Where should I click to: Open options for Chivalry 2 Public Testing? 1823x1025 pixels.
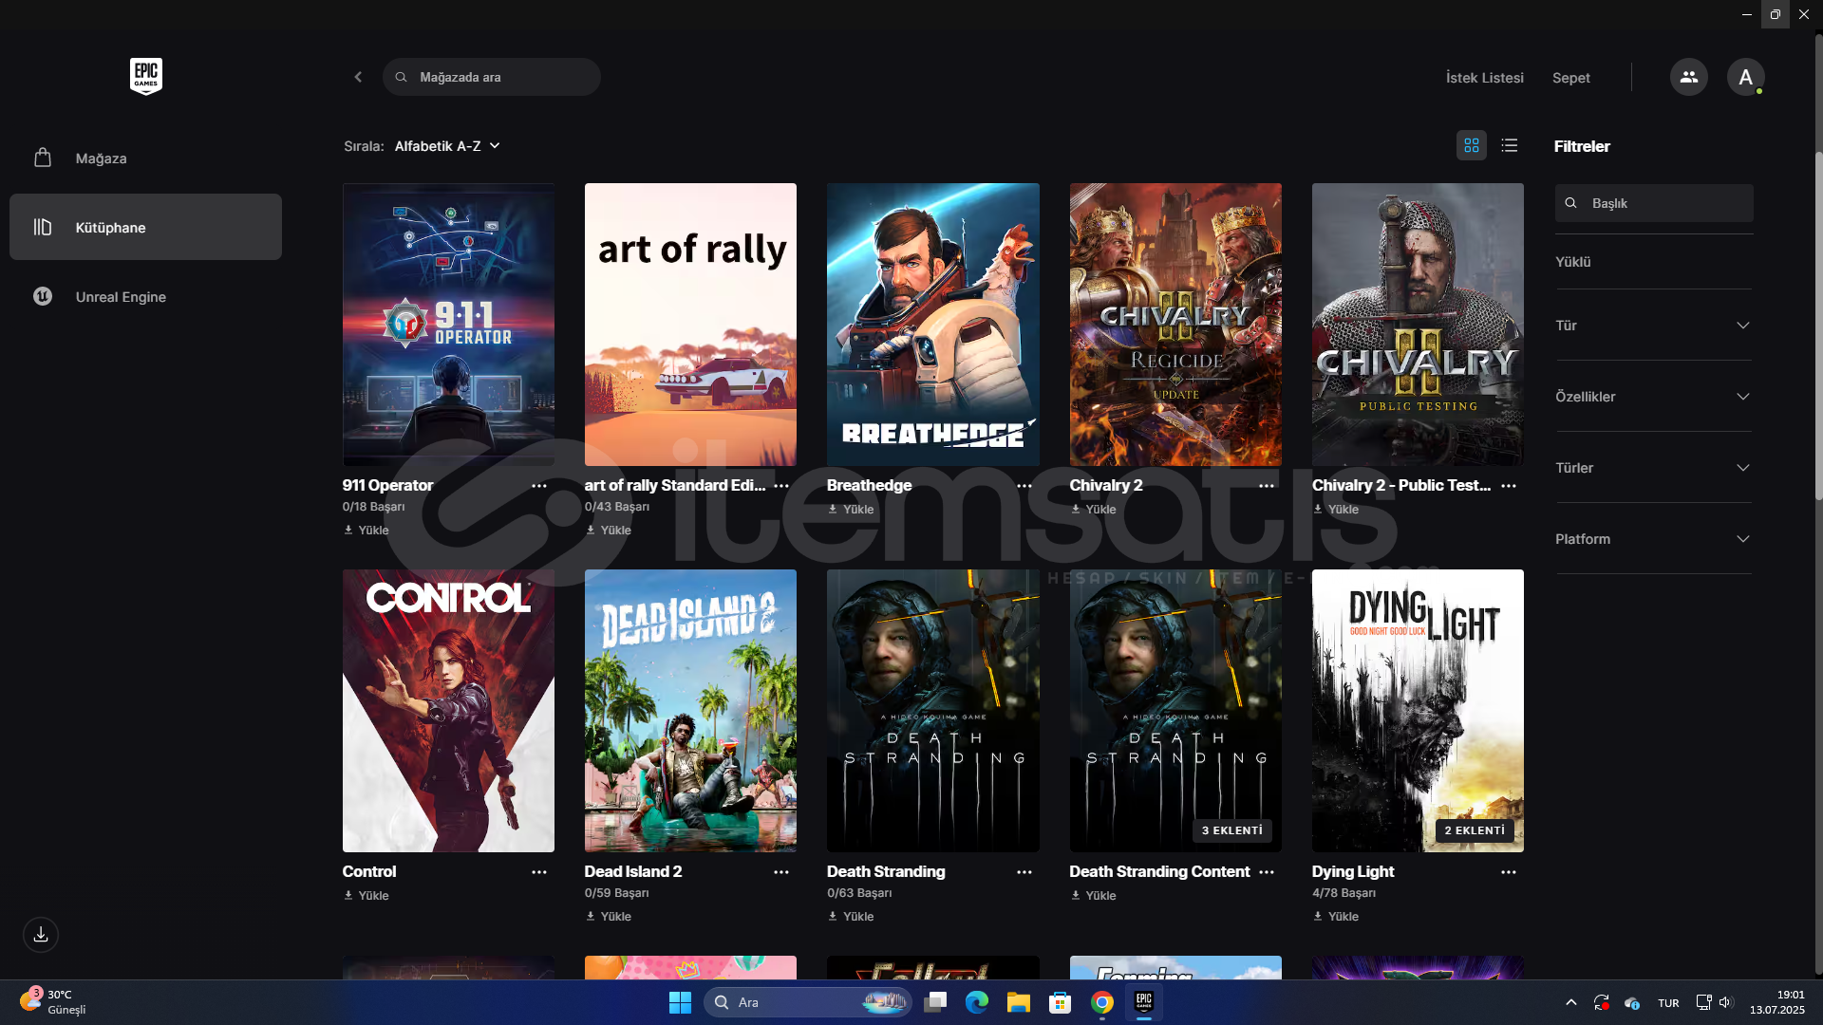(x=1509, y=486)
